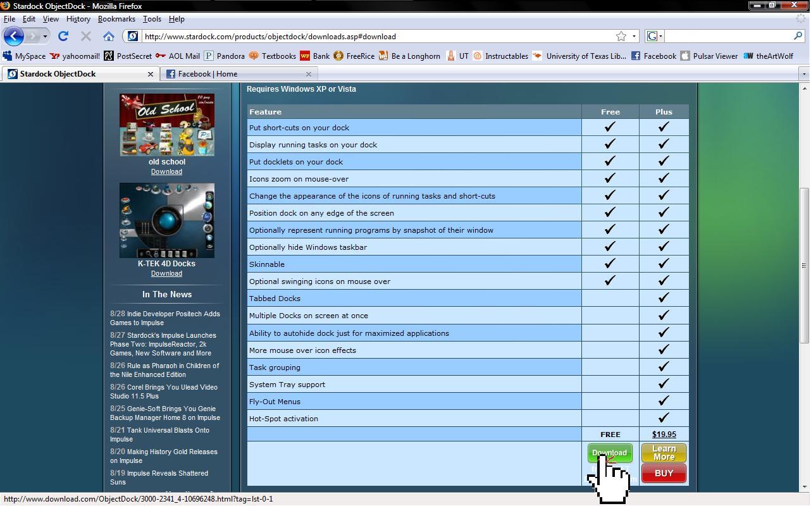Click the 'Tabbed Docks' feature row text
Image resolution: width=811 pixels, height=506 pixels.
[275, 299]
